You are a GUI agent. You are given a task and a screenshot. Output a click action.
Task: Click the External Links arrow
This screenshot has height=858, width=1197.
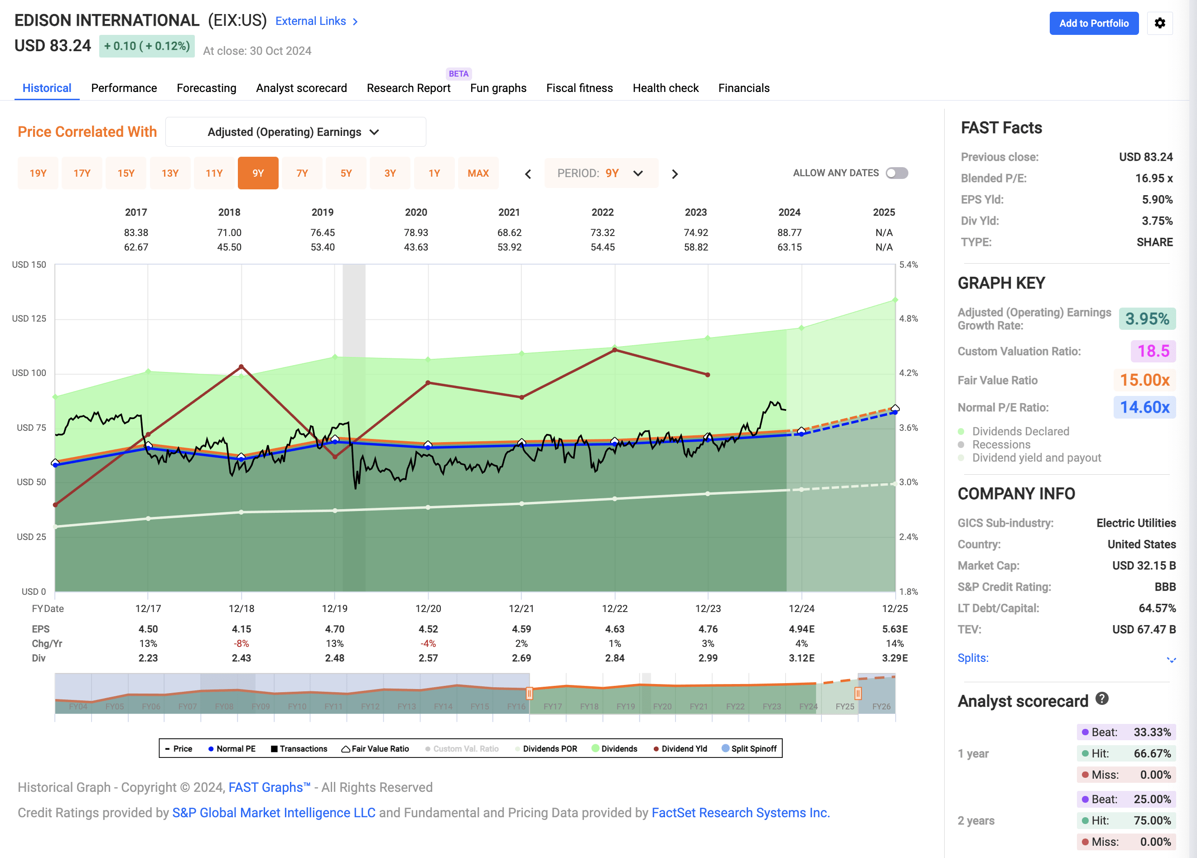tap(355, 21)
